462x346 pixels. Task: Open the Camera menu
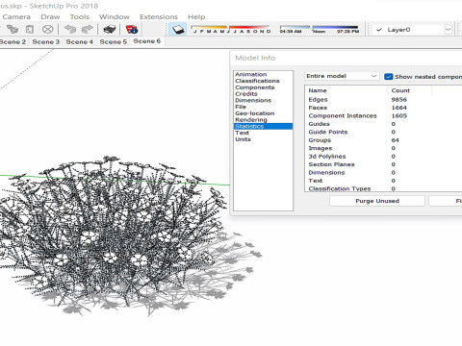tap(16, 16)
